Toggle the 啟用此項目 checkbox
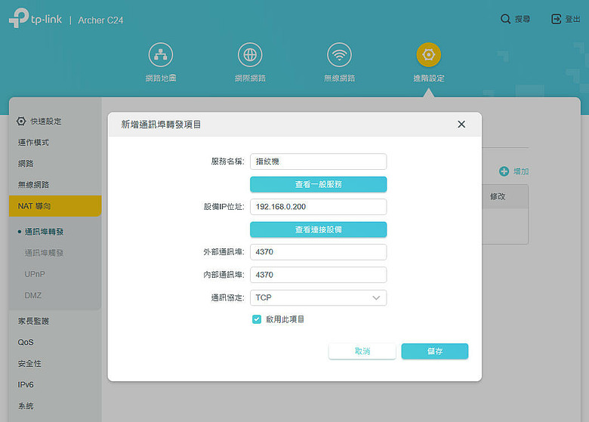 coord(257,319)
